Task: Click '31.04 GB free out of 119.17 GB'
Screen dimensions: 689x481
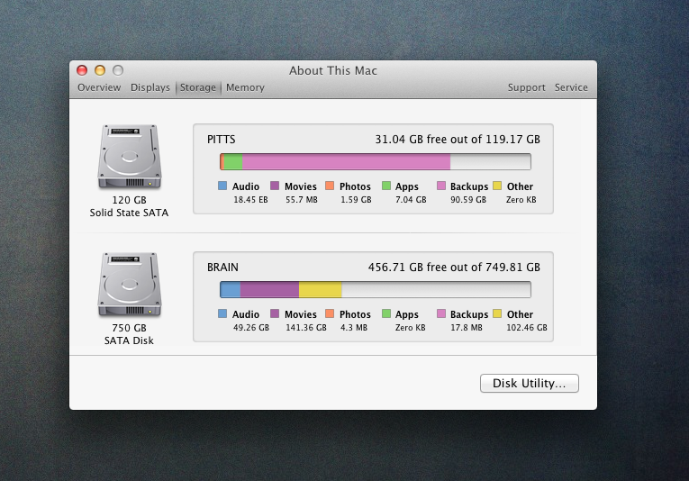Action: point(458,140)
